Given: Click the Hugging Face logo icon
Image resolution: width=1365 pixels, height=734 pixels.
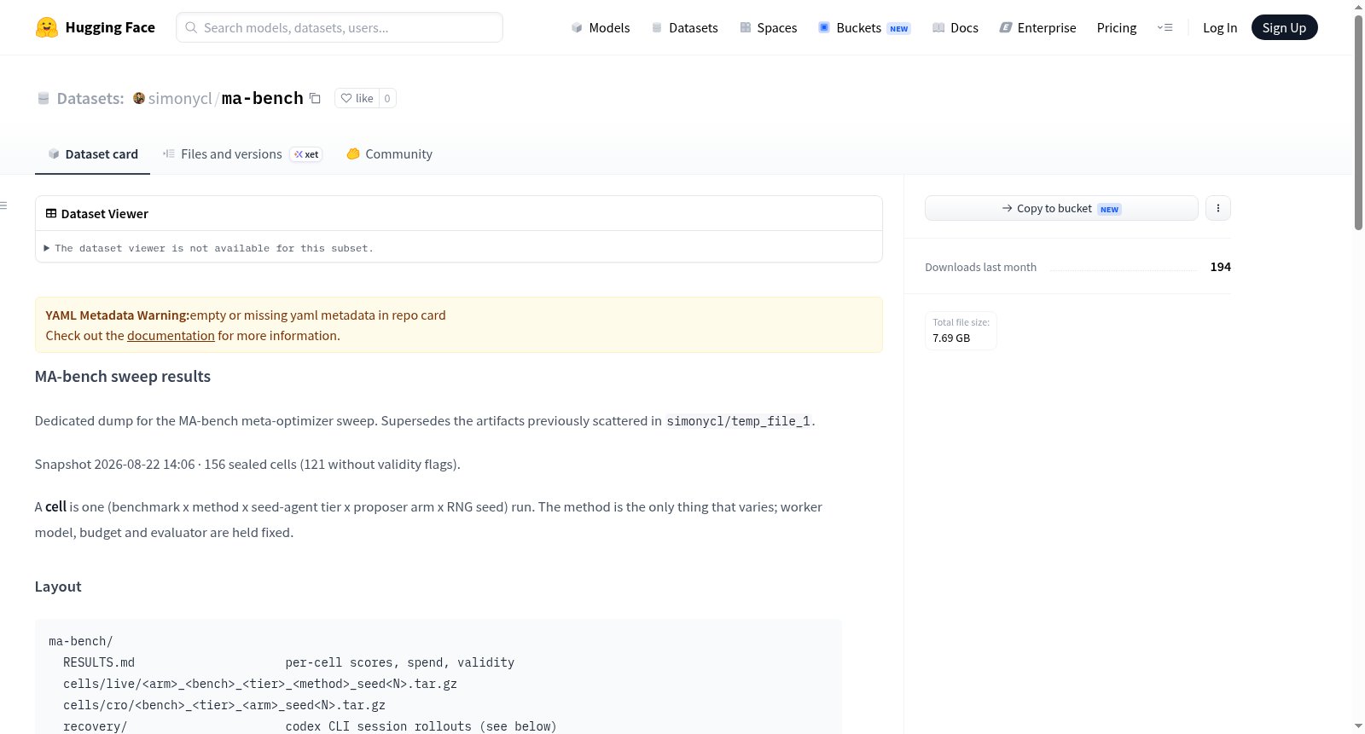Looking at the screenshot, I should (47, 27).
